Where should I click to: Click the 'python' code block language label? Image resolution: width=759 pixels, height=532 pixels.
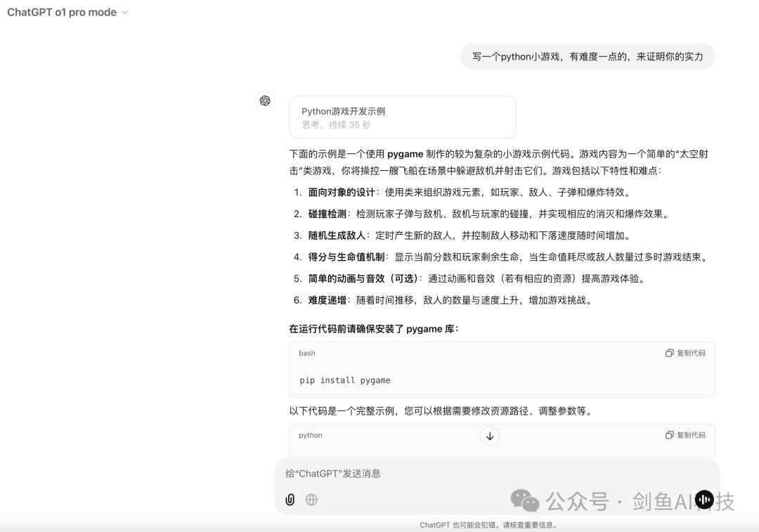click(x=311, y=435)
